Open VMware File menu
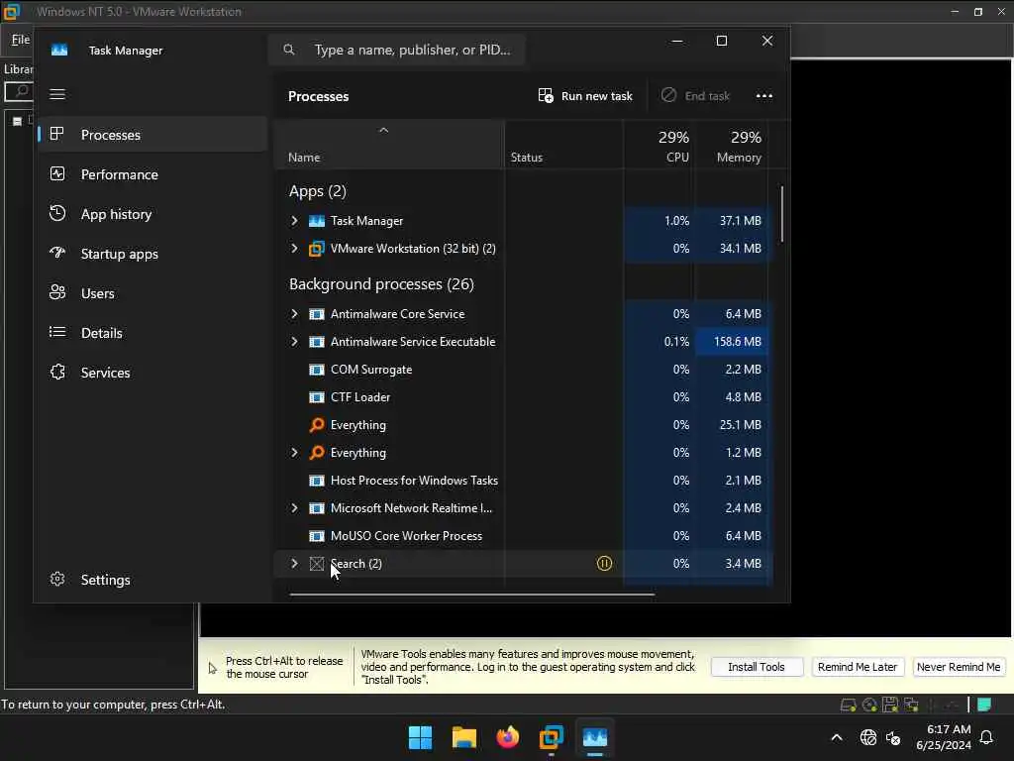Viewport: 1014px width, 761px height. point(21,40)
